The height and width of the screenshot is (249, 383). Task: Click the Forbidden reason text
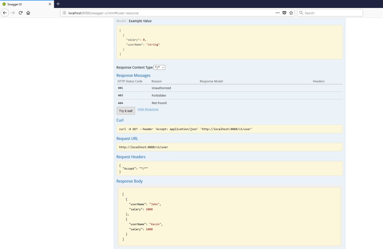[x=159, y=96]
